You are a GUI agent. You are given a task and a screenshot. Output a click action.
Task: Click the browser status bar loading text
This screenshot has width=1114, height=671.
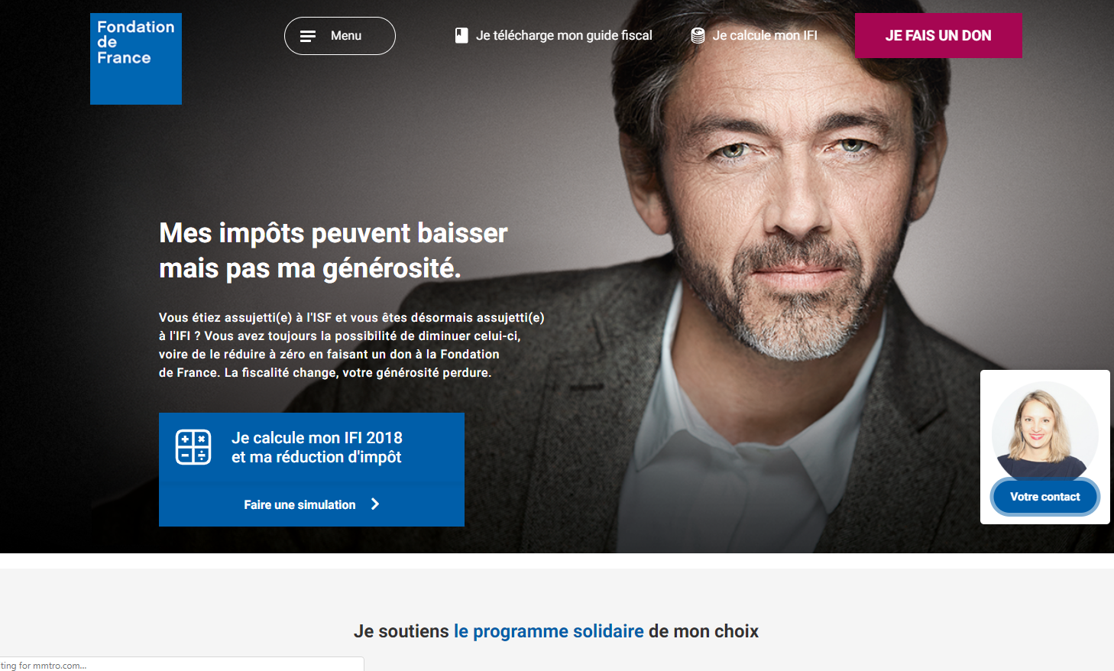tap(44, 666)
